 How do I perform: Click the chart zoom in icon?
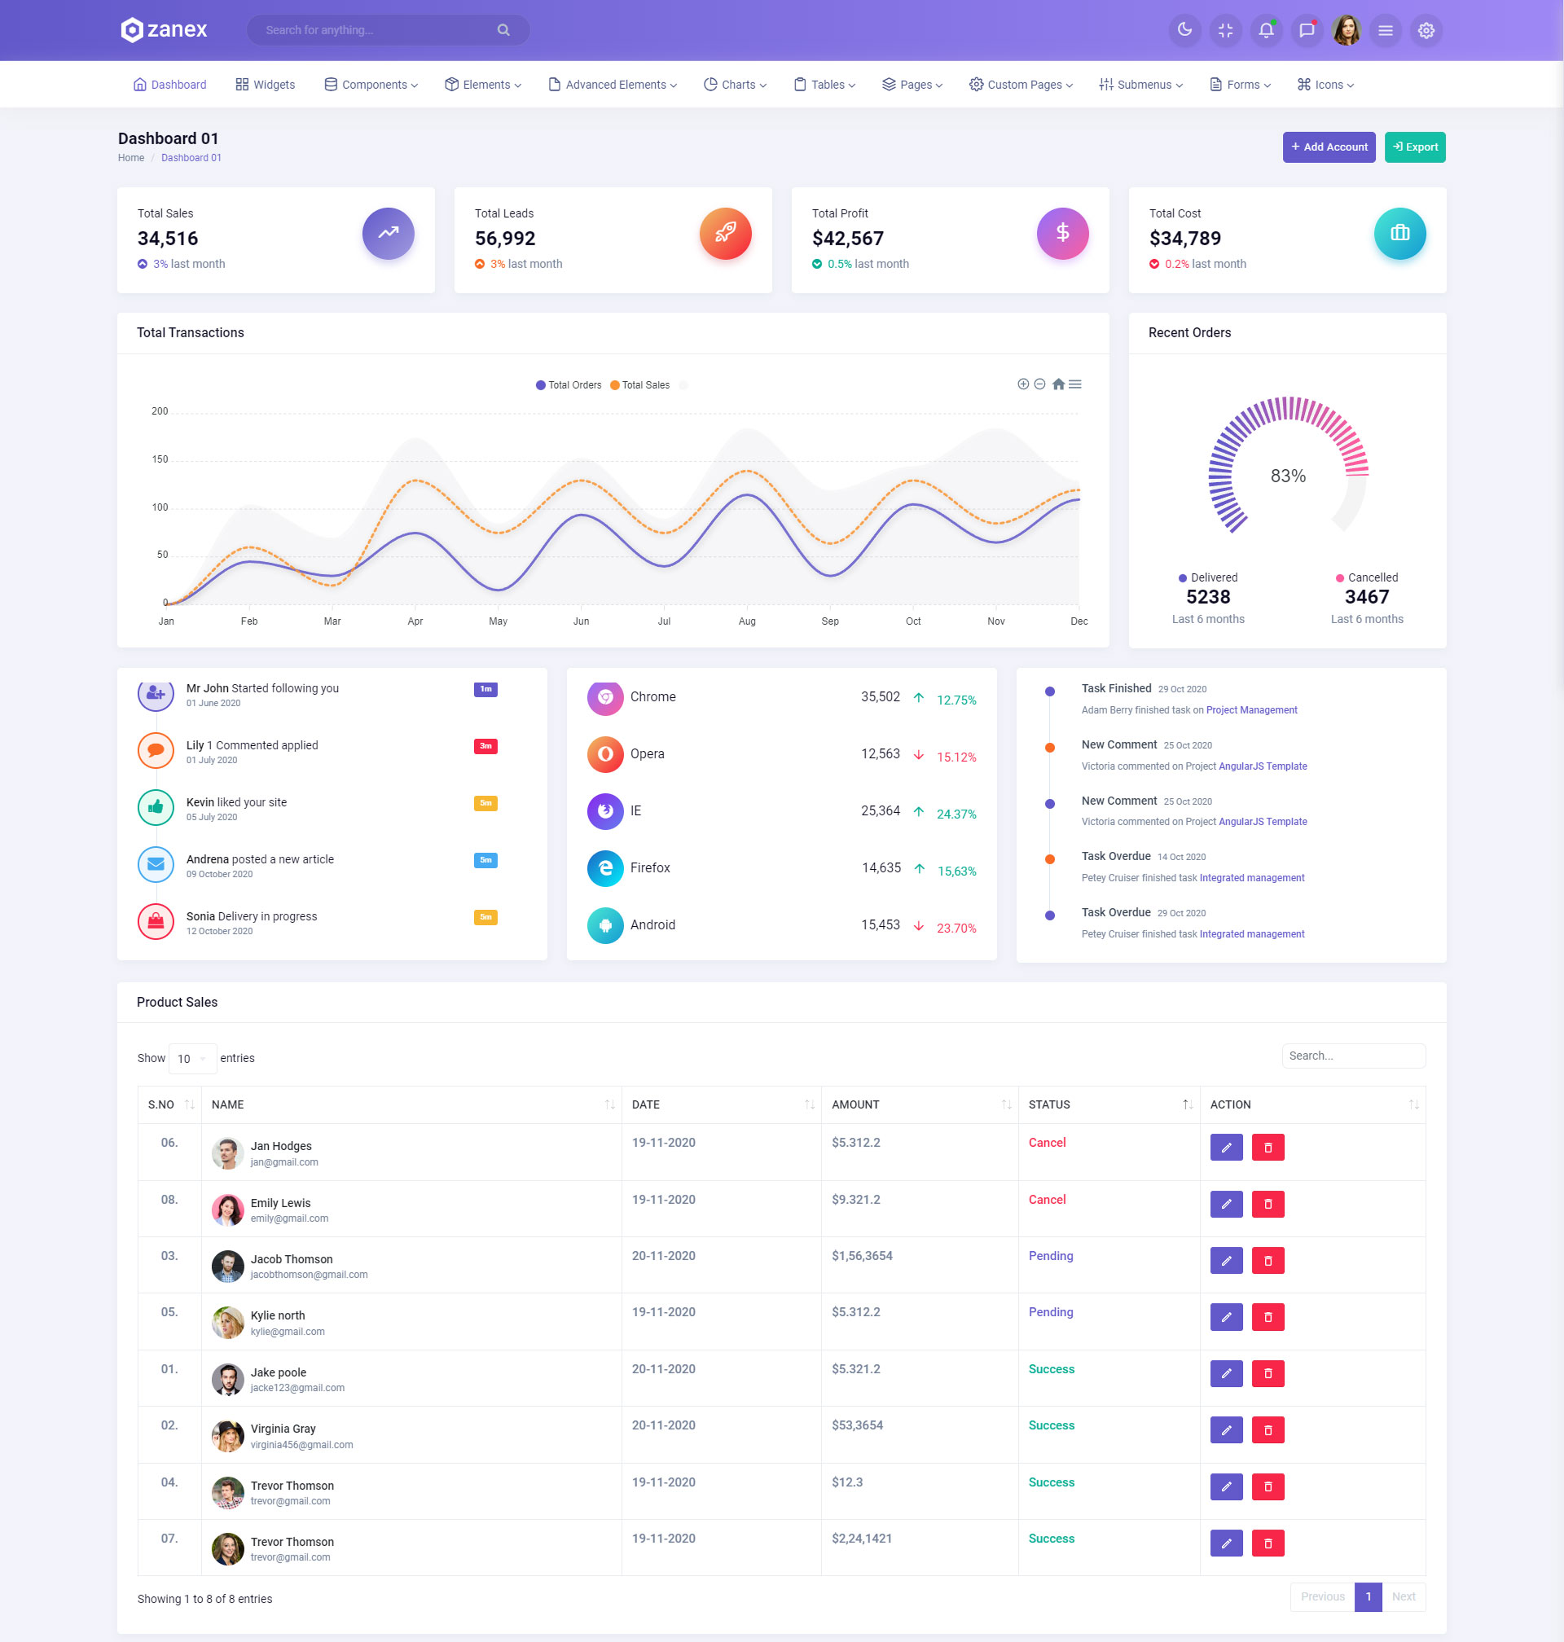[x=1023, y=384]
